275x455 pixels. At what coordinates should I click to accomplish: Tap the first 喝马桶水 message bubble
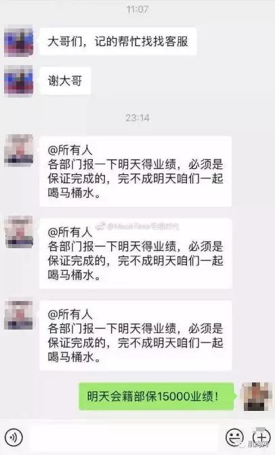click(x=135, y=171)
